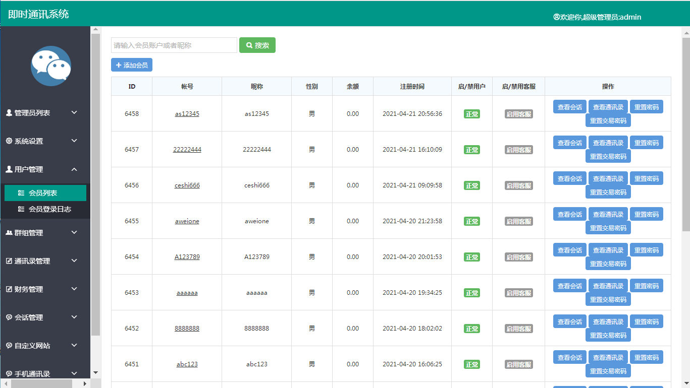Click the chat bubble logo in sidebar
Viewport: 690px width, 388px height.
point(50,66)
